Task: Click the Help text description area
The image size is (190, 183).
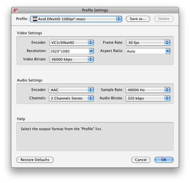Action: click(95, 136)
